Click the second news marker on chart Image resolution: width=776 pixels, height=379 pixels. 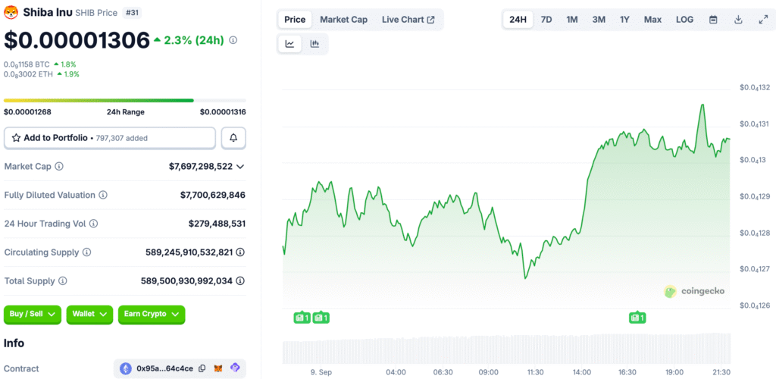[321, 318]
